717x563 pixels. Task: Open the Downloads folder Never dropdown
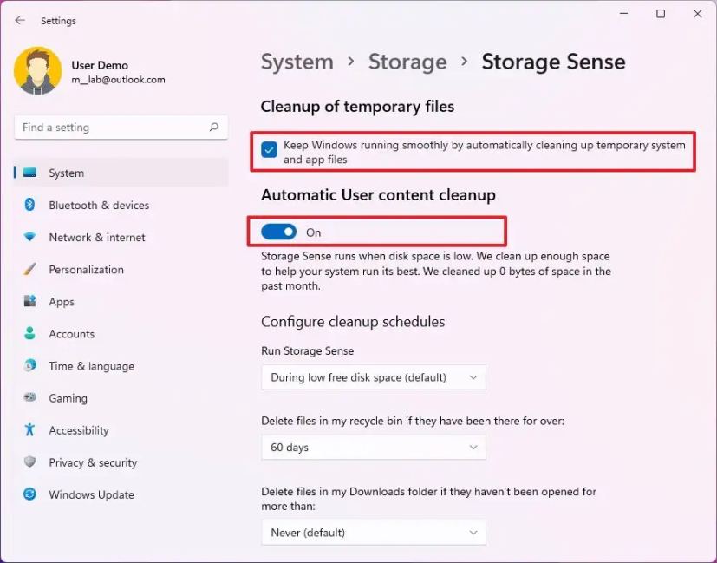point(373,532)
